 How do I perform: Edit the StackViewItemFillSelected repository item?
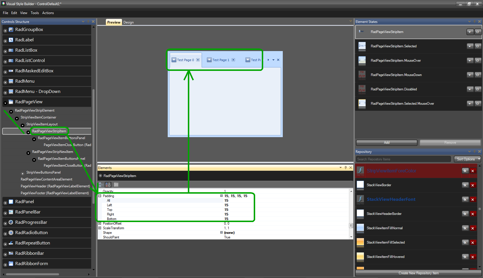coord(465,243)
